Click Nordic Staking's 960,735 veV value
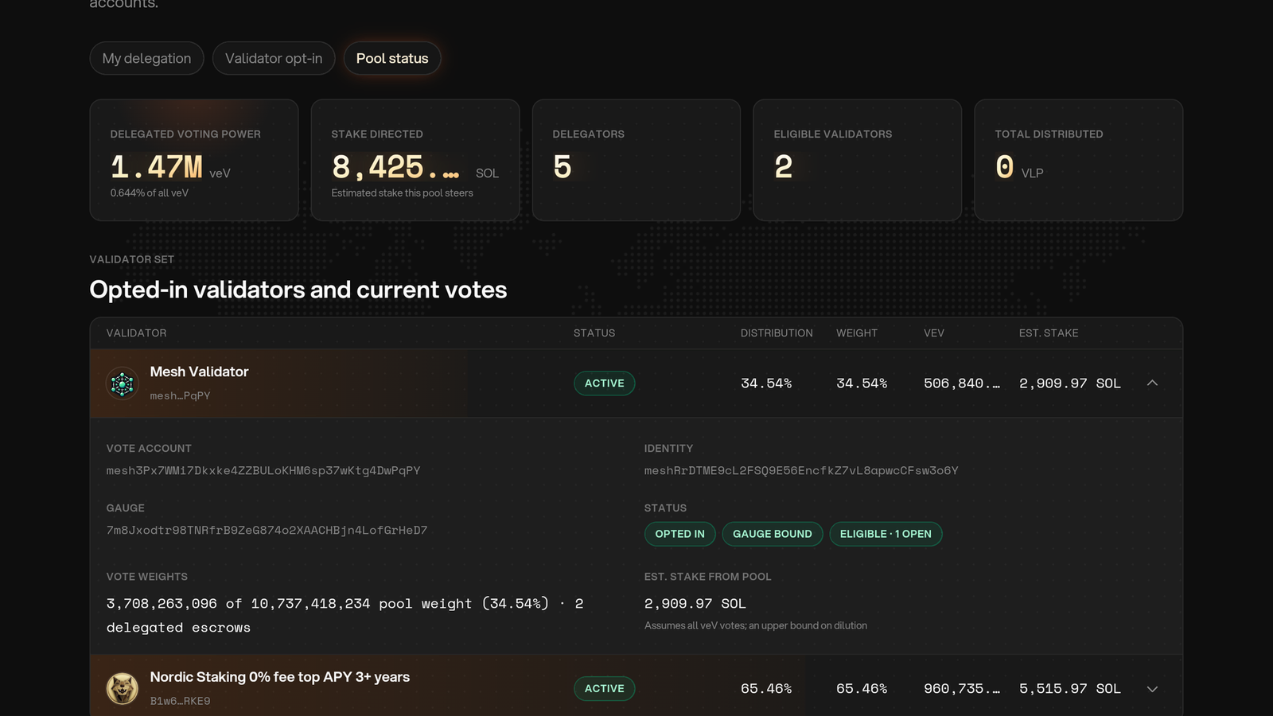The height and width of the screenshot is (716, 1273). [x=962, y=689]
